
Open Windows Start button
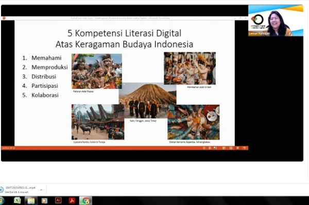[2, 201]
